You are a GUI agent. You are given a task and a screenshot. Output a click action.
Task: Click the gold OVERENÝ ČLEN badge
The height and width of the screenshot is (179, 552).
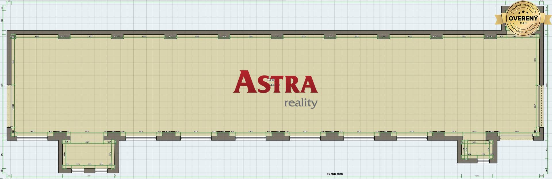coord(523,18)
